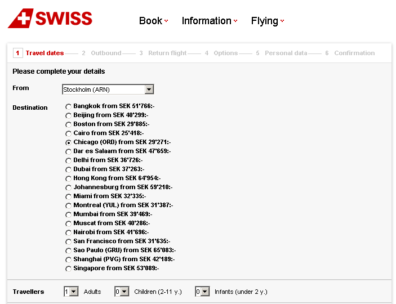Select Beijing radio button
This screenshot has width=396, height=304.
69,115
